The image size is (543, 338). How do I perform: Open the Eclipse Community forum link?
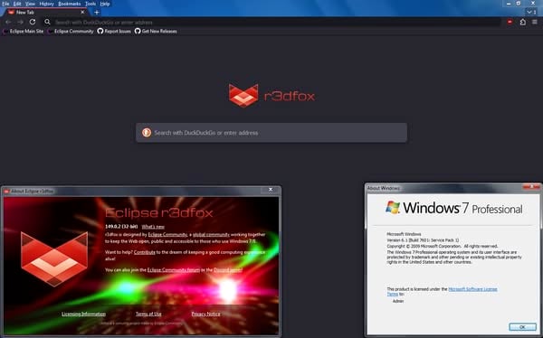(x=174, y=270)
